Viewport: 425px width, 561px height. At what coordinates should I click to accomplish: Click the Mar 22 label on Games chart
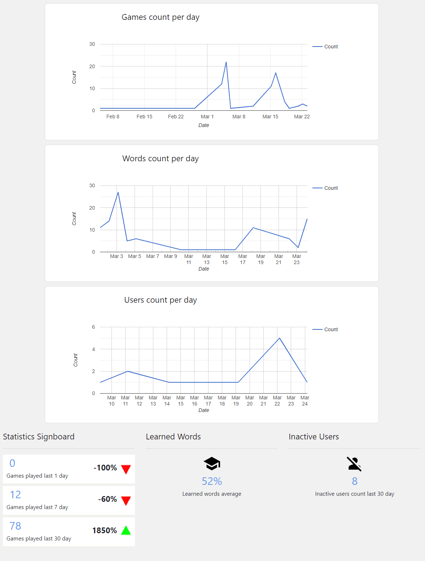point(302,117)
